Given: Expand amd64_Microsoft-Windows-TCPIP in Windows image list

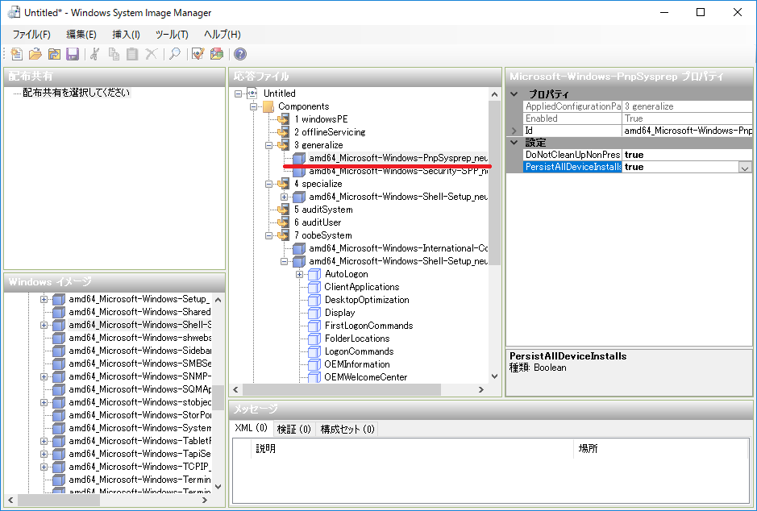Looking at the screenshot, I should 44,467.
